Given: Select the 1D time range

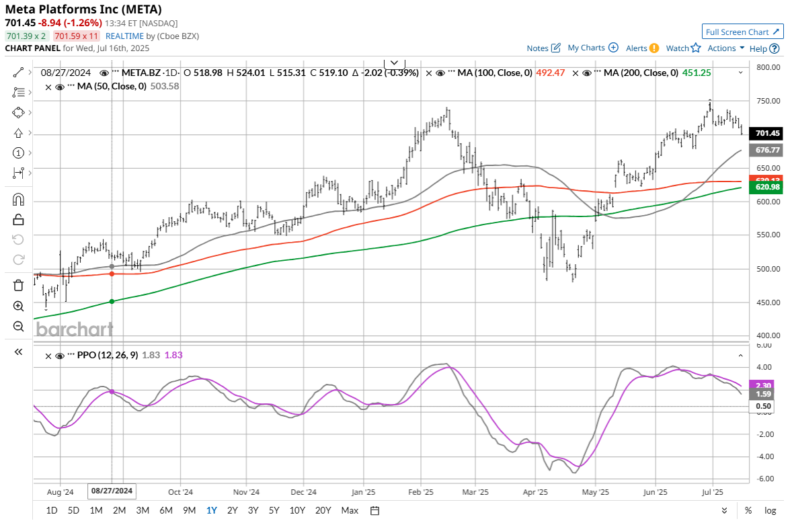Looking at the screenshot, I should coord(52,510).
